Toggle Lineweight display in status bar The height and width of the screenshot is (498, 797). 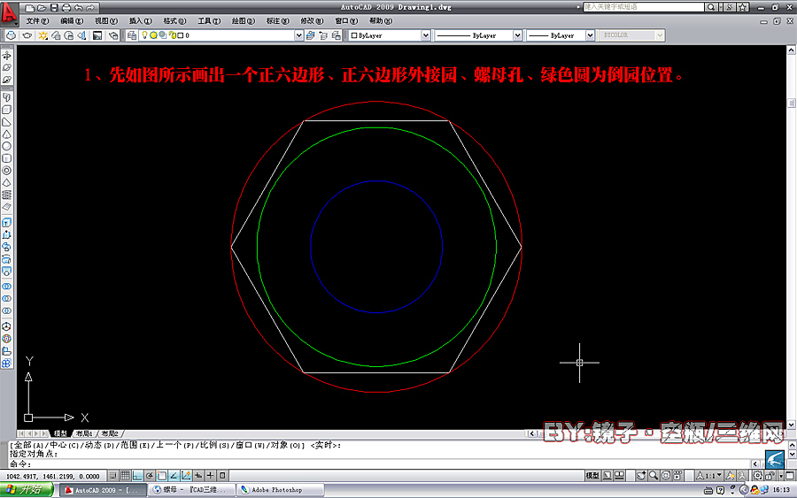(x=211, y=476)
